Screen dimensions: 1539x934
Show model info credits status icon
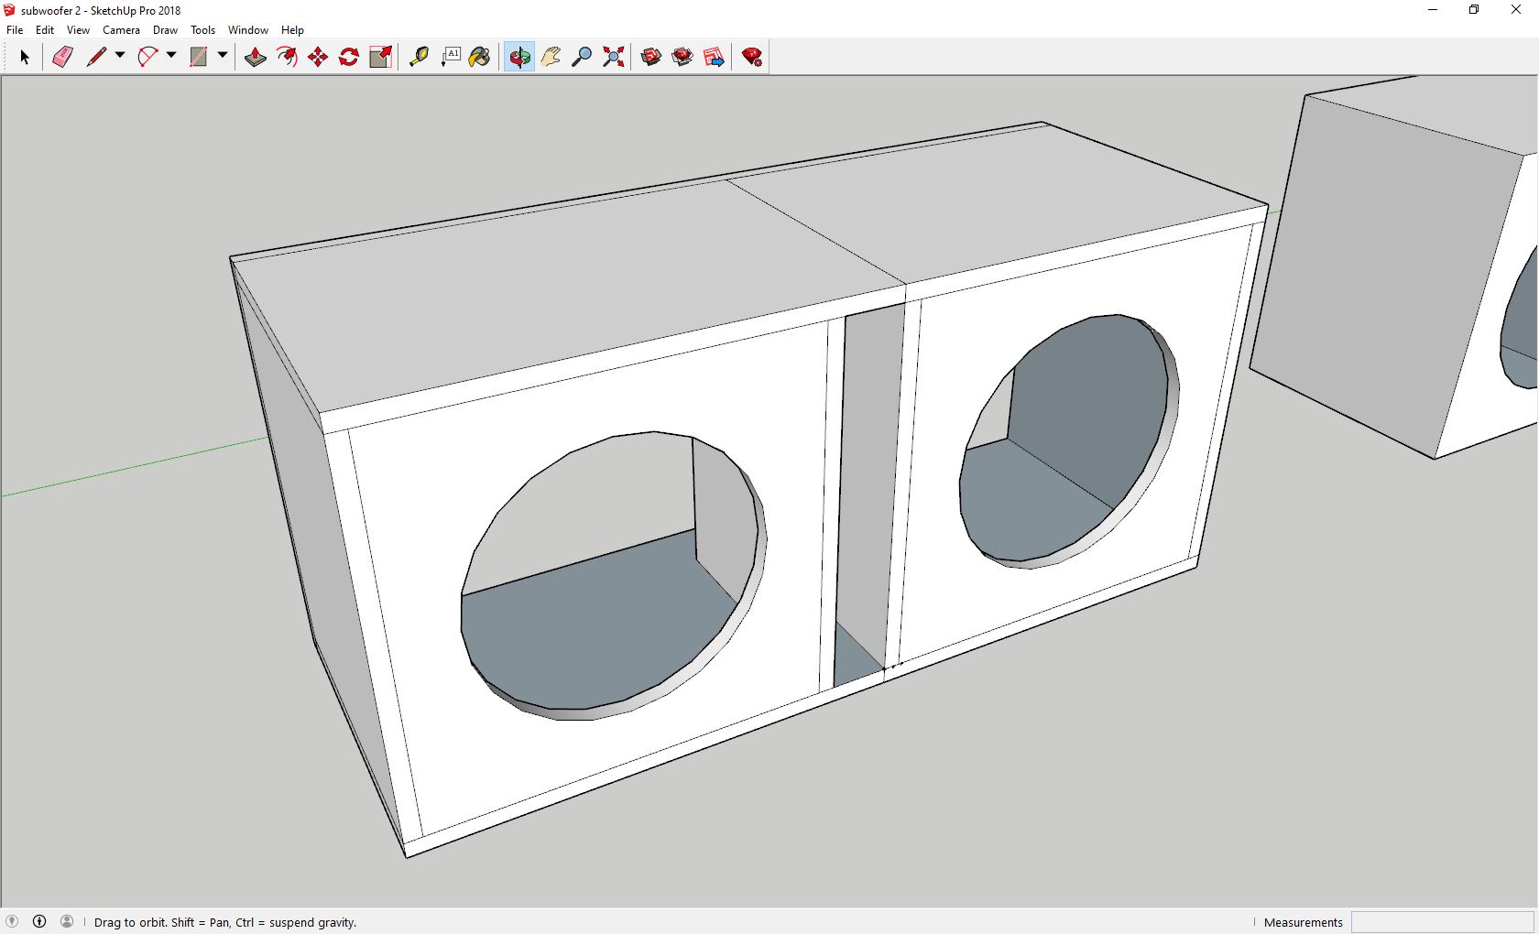click(39, 921)
